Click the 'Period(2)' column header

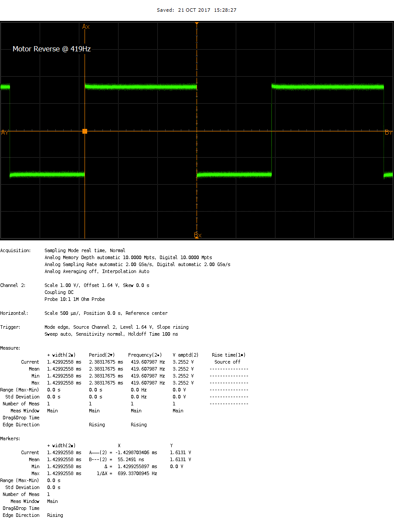[102, 355]
